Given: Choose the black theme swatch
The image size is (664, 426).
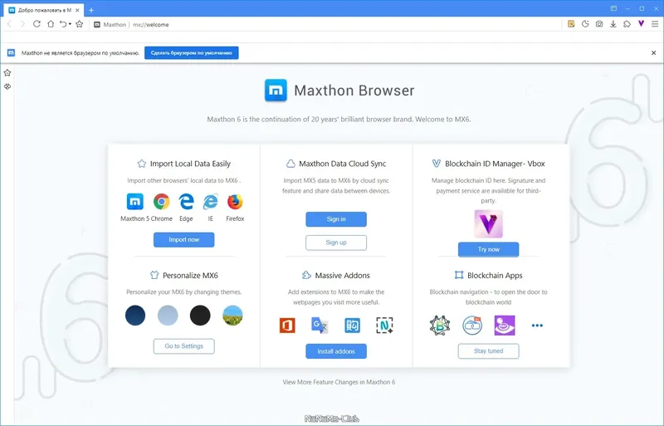Looking at the screenshot, I should (200, 316).
